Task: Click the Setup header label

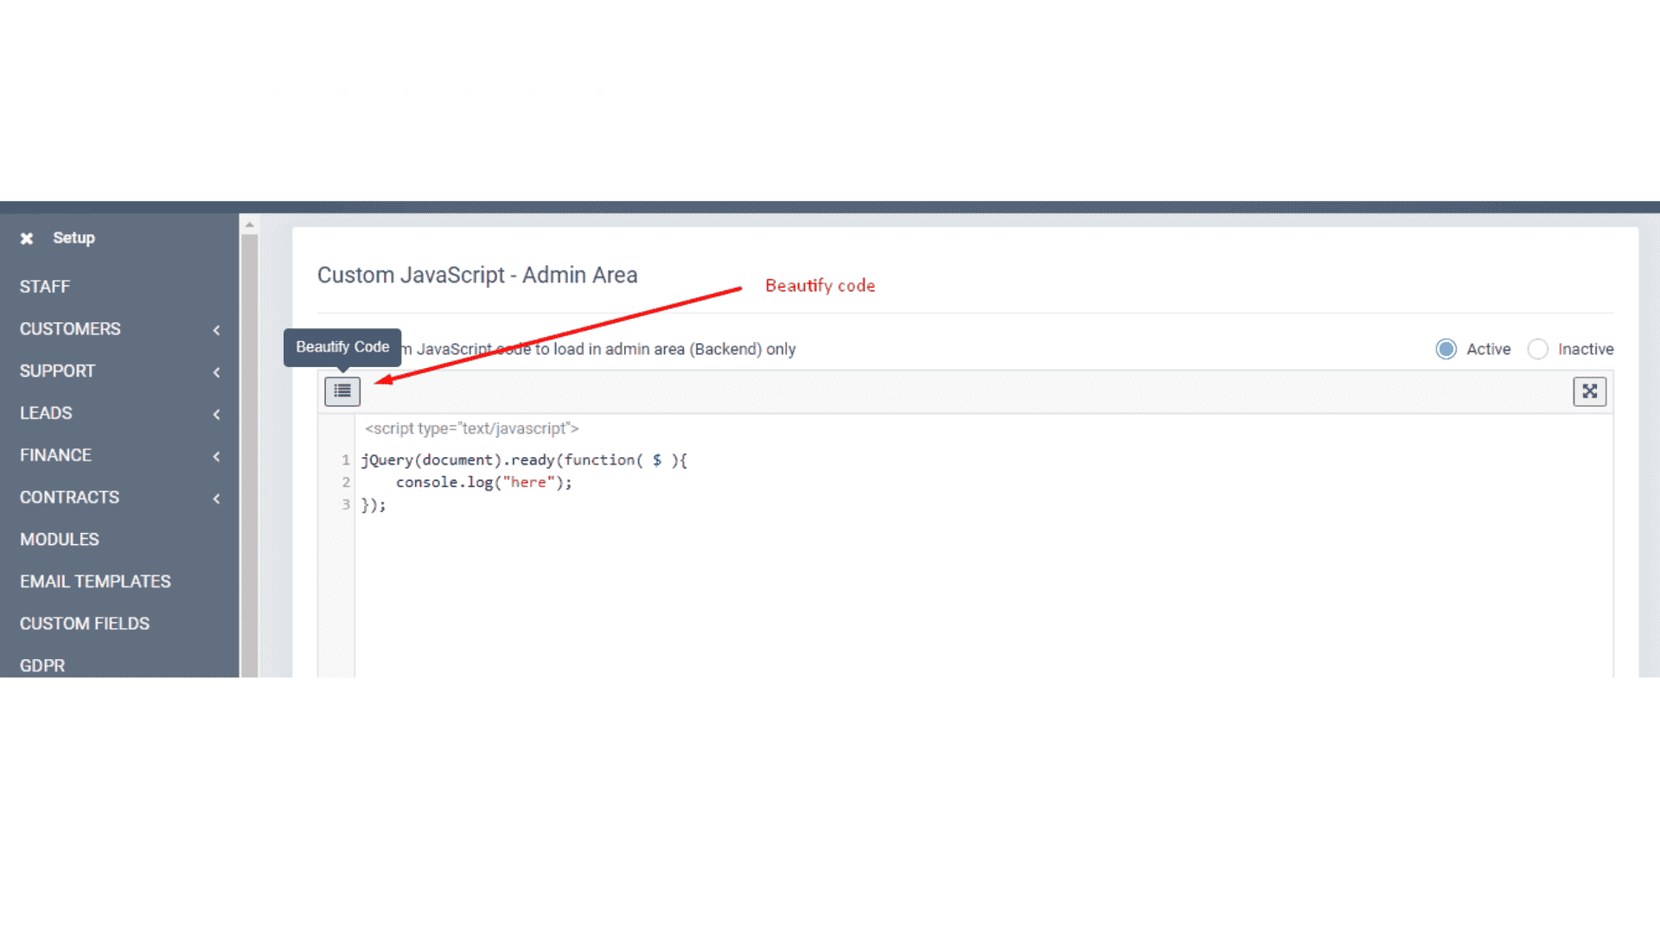Action: coord(73,238)
